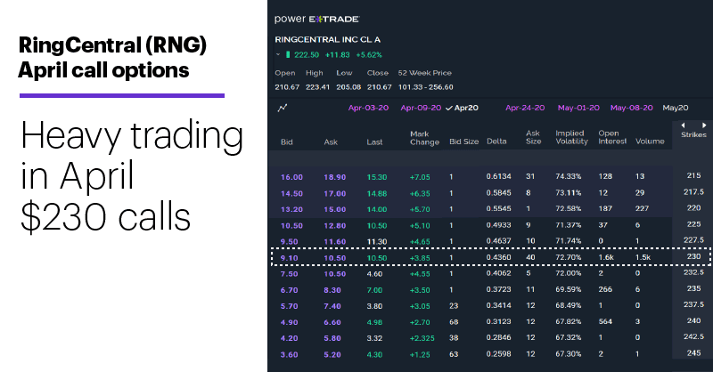This screenshot has height=372, width=713.
Task: Sort by Delta column header
Action: point(496,141)
